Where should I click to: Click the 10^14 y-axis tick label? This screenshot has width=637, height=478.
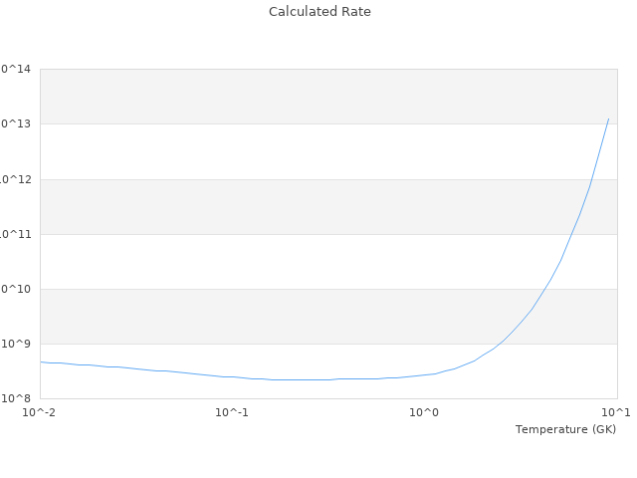click(16, 69)
